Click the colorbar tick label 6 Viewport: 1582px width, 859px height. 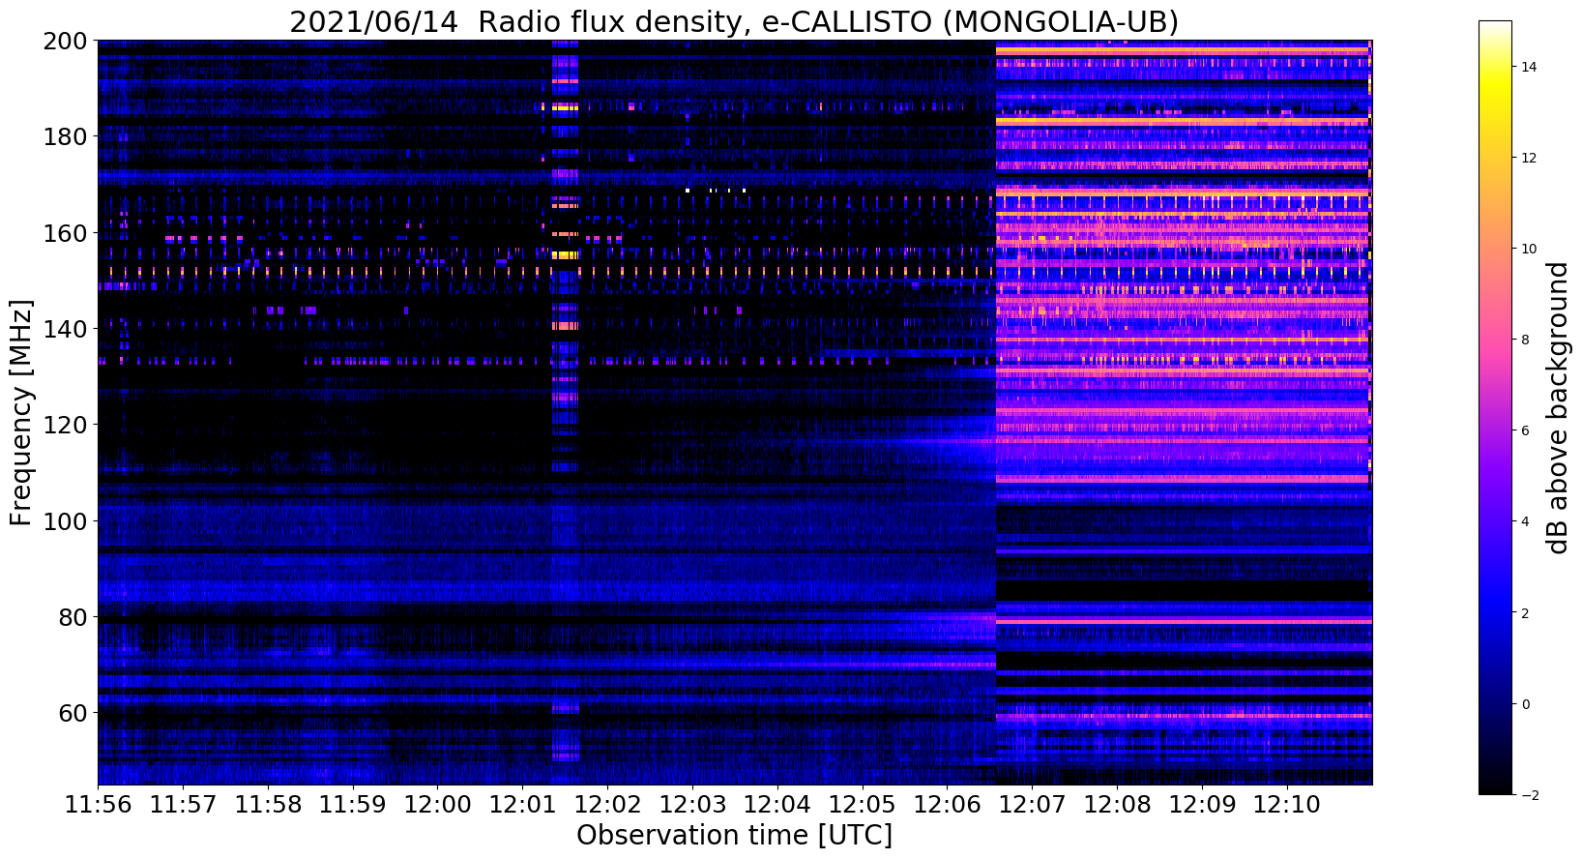point(1526,430)
